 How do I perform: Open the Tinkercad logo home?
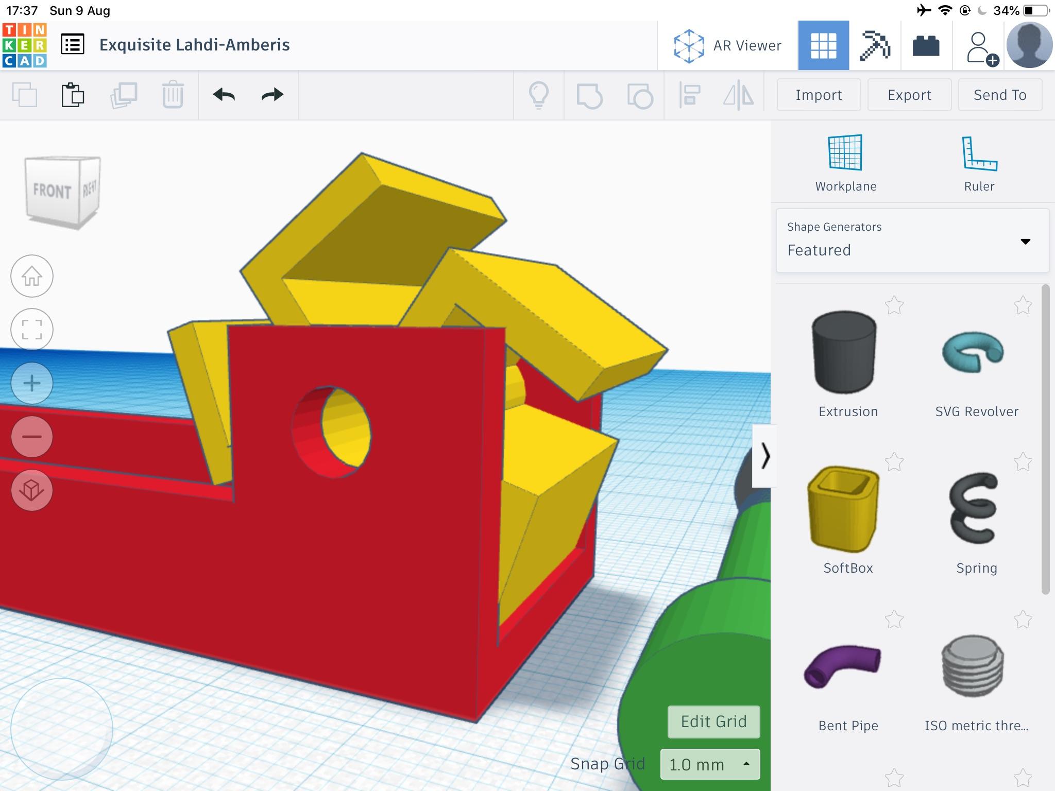[25, 45]
